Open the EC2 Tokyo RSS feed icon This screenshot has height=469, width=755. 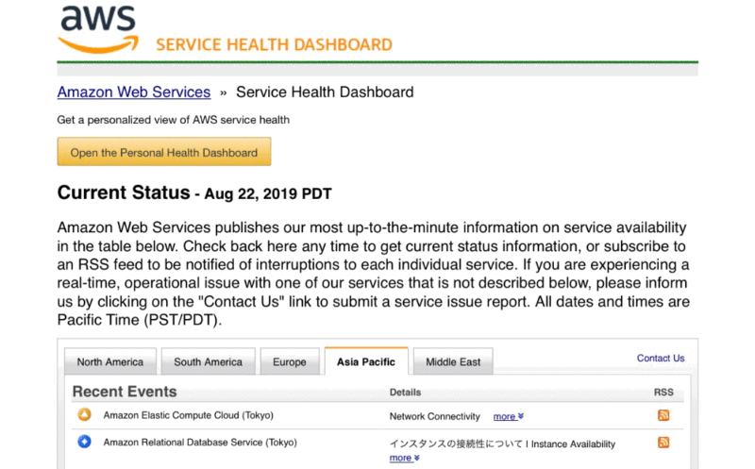click(663, 415)
